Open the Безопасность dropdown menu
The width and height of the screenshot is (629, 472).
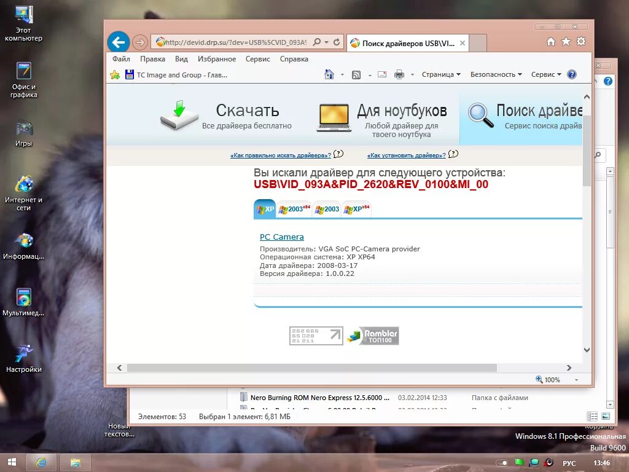pyautogui.click(x=496, y=74)
